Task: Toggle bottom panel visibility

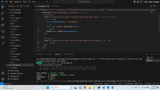Action: 138,2
